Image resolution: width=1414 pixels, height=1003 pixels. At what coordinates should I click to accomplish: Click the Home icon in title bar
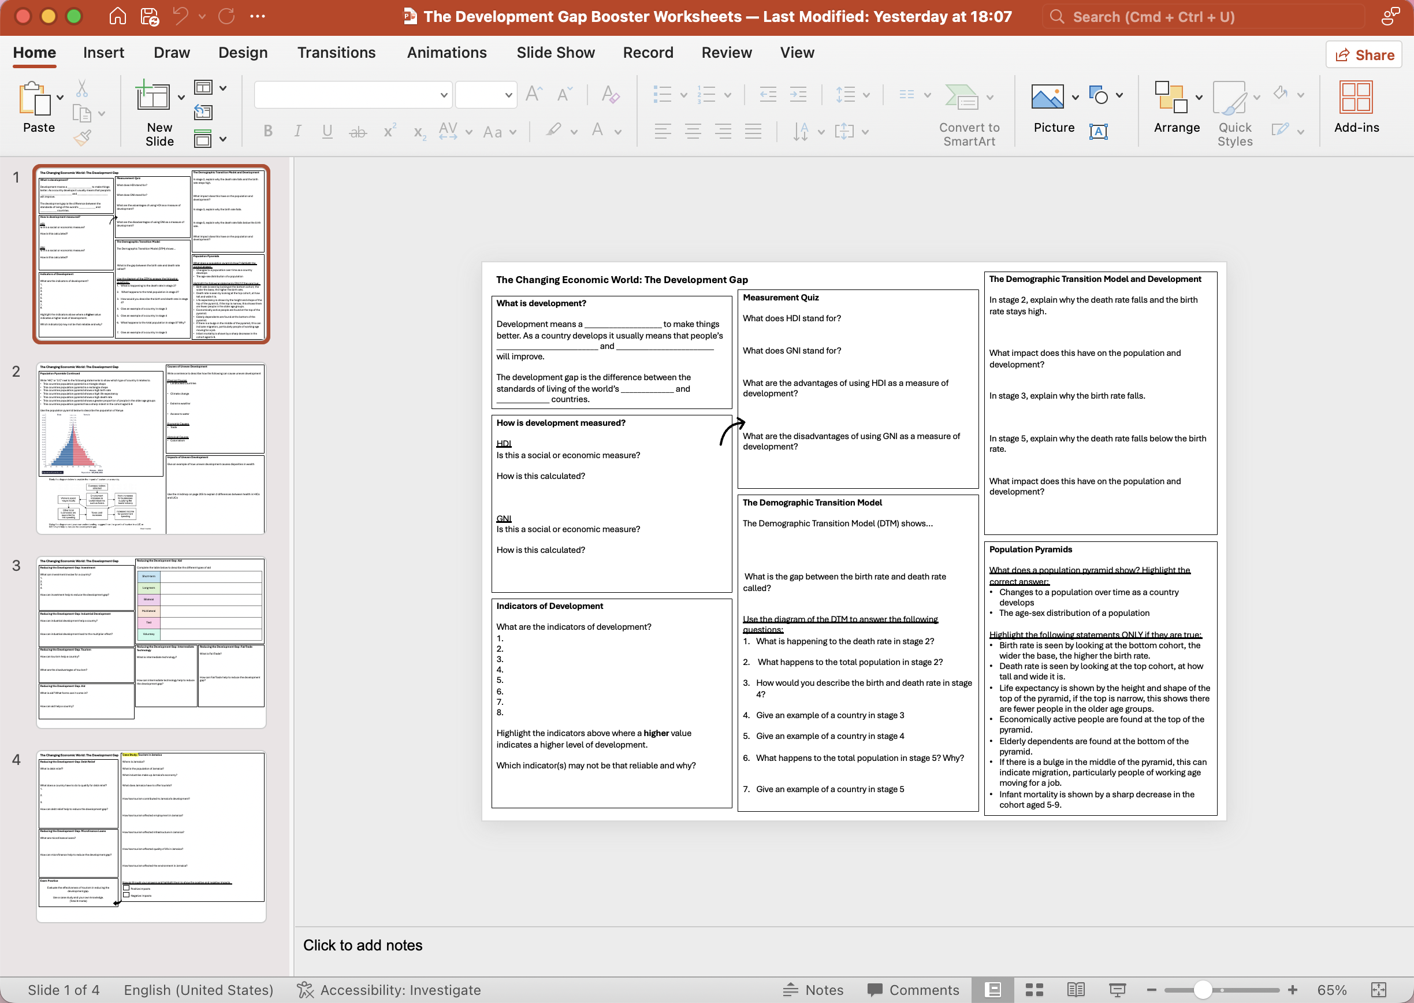pyautogui.click(x=117, y=17)
